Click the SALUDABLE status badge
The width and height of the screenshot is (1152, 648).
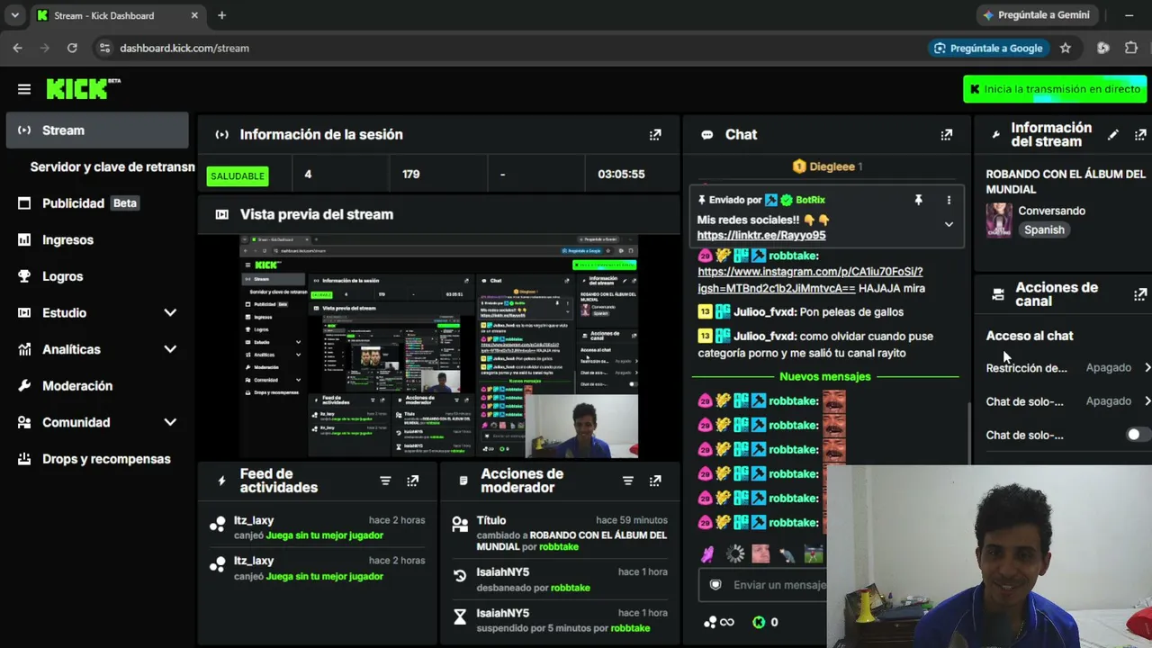coord(238,176)
